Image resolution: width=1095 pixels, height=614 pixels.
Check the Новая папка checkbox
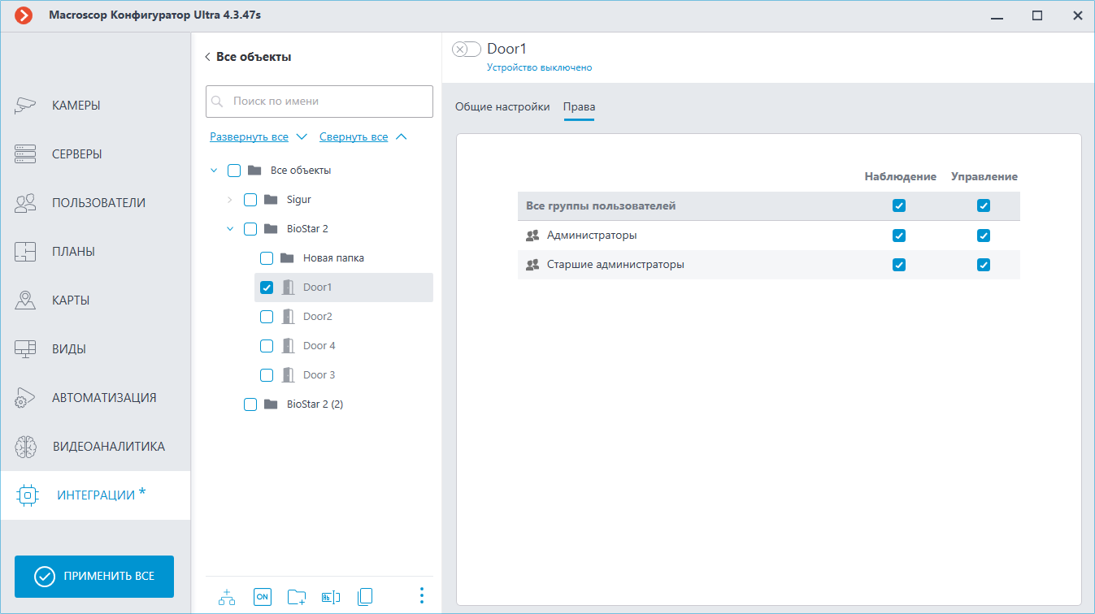(x=267, y=258)
